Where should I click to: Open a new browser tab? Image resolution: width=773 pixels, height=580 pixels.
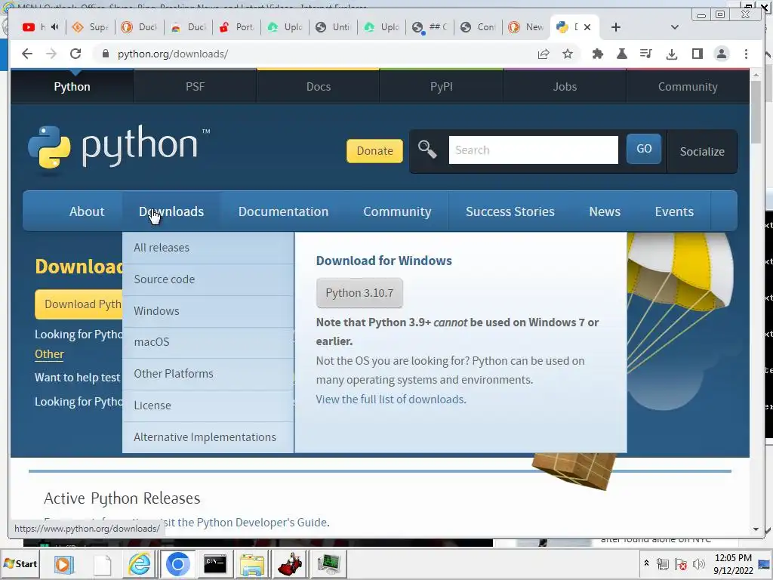[x=616, y=27]
